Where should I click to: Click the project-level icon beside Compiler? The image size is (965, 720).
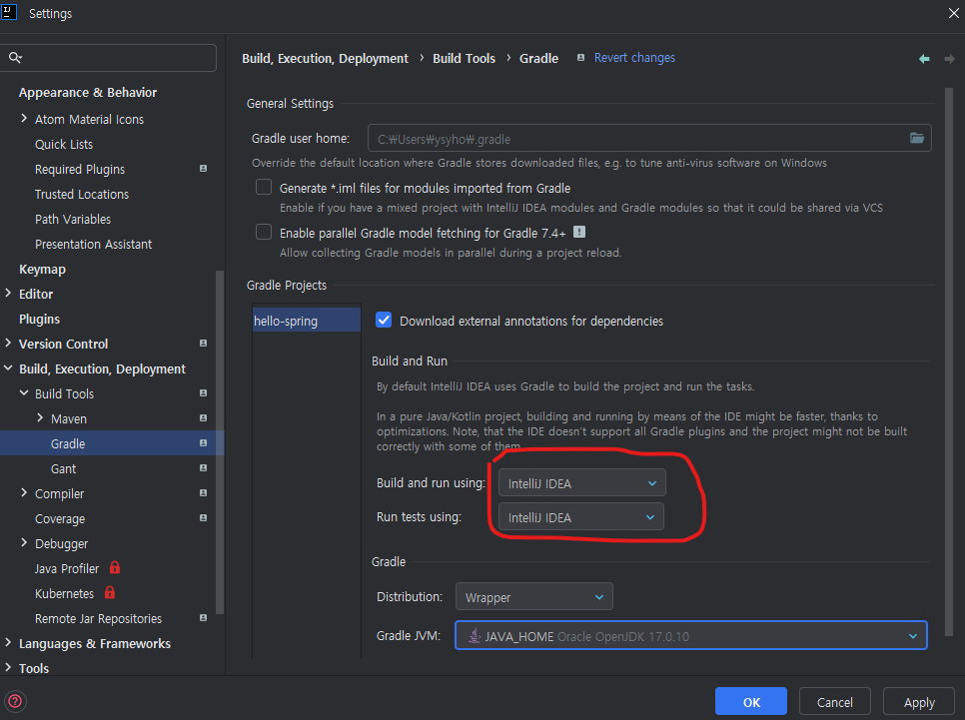tap(203, 493)
